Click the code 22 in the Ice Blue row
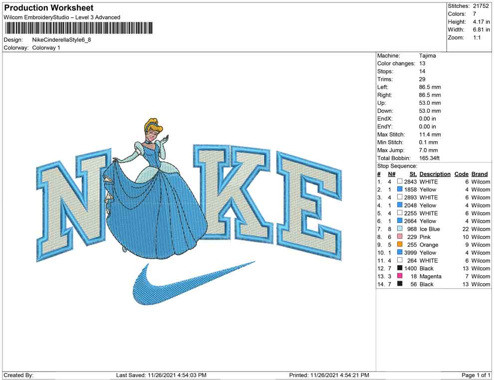 click(466, 229)
